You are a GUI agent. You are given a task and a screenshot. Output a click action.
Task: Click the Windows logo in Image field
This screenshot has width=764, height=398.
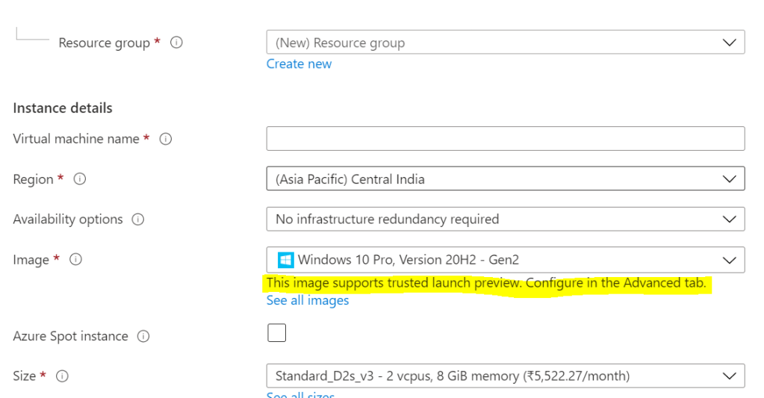click(x=285, y=260)
